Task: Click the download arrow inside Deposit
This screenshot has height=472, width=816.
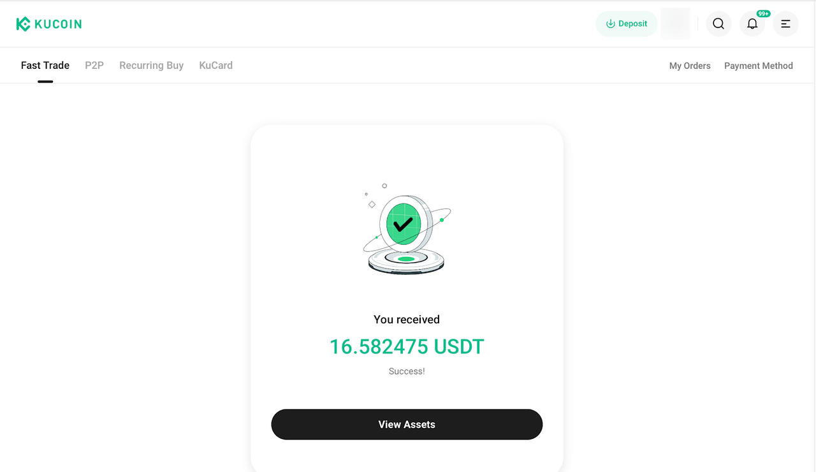Action: click(610, 24)
